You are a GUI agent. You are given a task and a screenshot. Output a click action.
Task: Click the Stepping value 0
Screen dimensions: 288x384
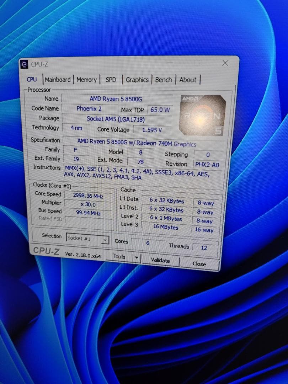(x=208, y=155)
